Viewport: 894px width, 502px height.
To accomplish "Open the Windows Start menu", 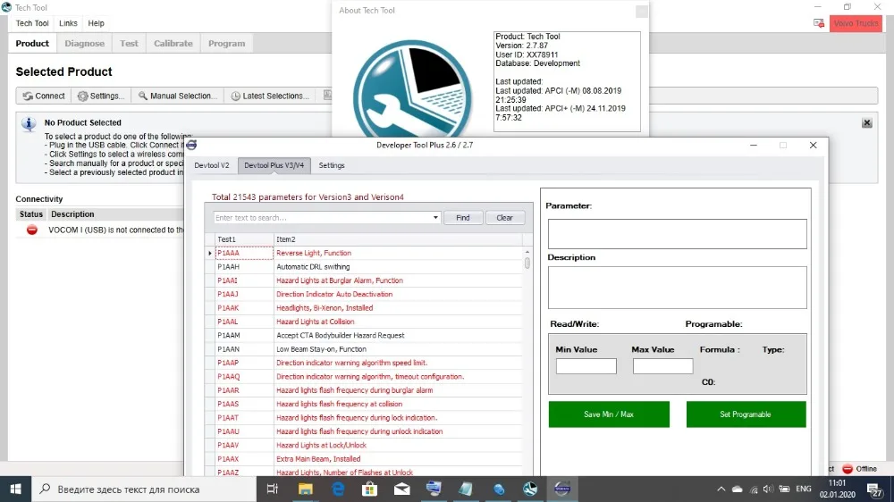I will click(15, 489).
